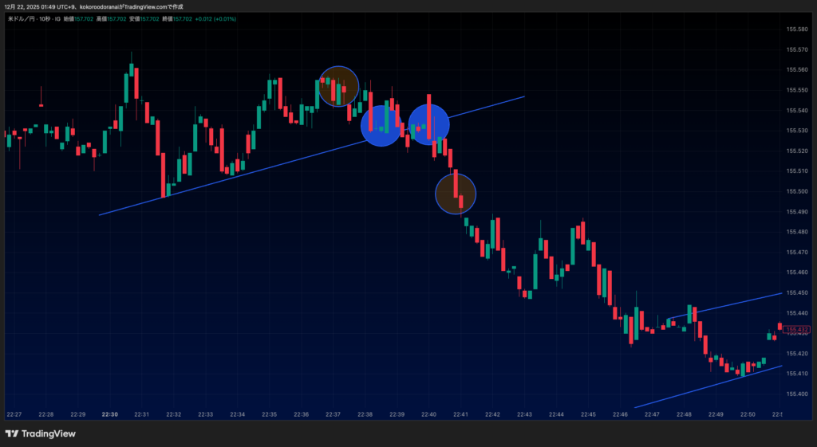817x447 pixels.
Task: Click the bold 22:30 time axis label
Action: point(110,414)
